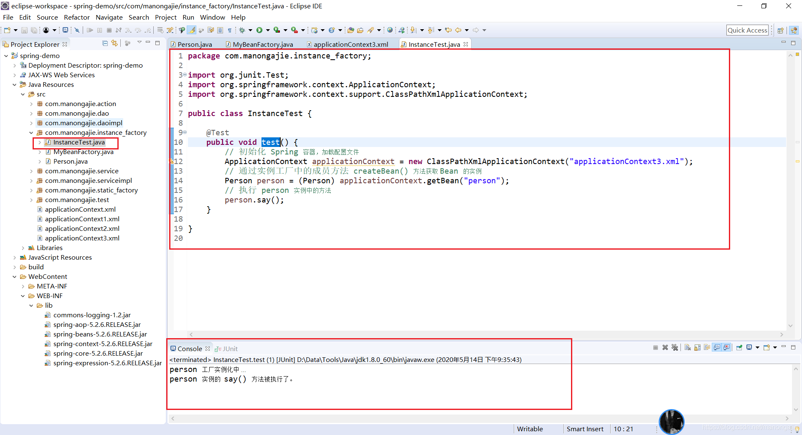Click the Back navigation arrow
This screenshot has height=435, width=802.
coord(458,30)
